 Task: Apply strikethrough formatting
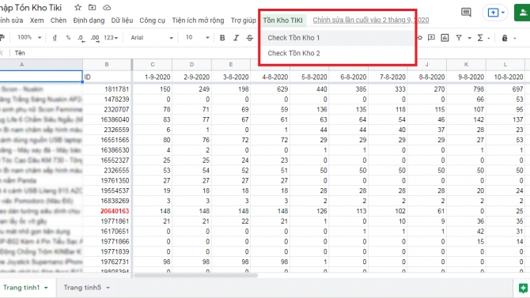pos(249,38)
